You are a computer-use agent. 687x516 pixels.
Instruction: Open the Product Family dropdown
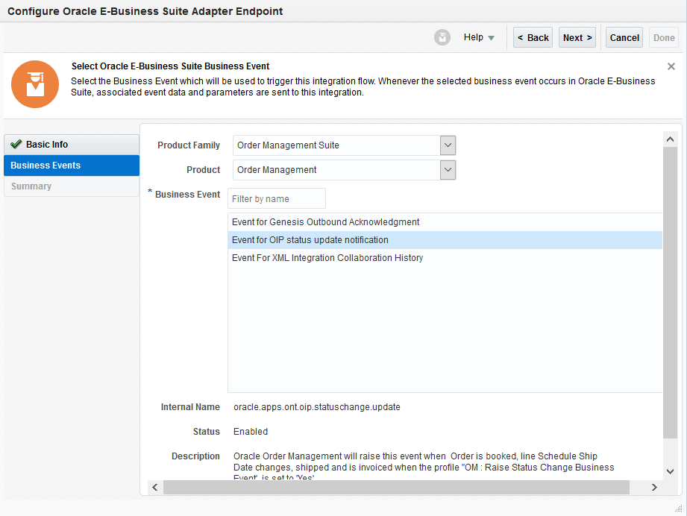pos(448,145)
